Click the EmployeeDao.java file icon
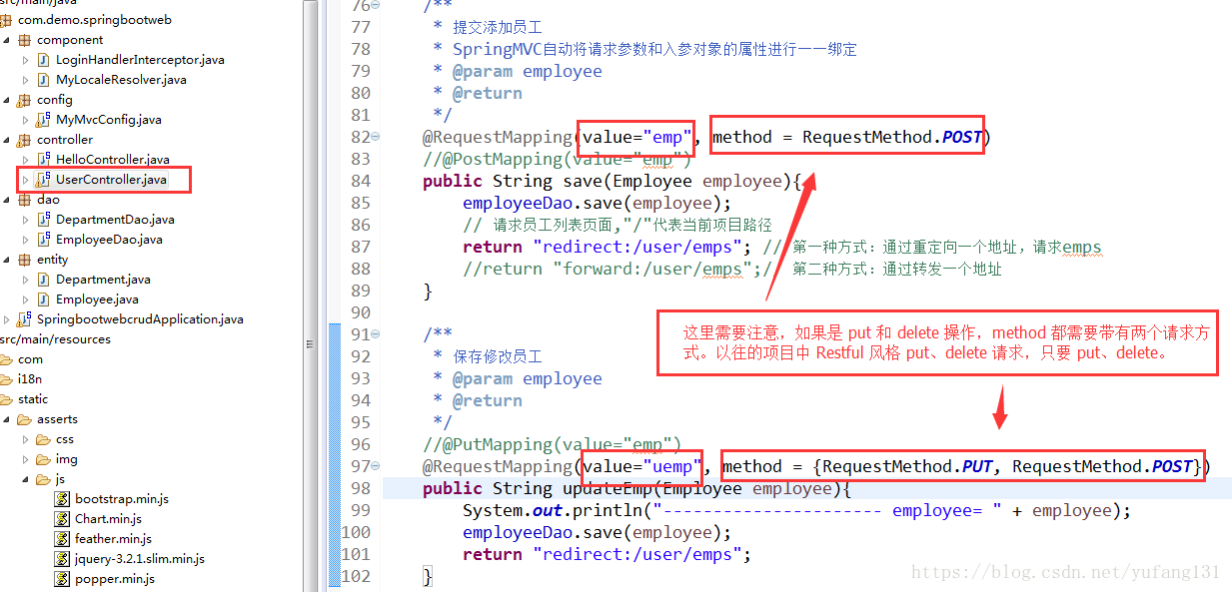1232x592 pixels. (x=44, y=240)
